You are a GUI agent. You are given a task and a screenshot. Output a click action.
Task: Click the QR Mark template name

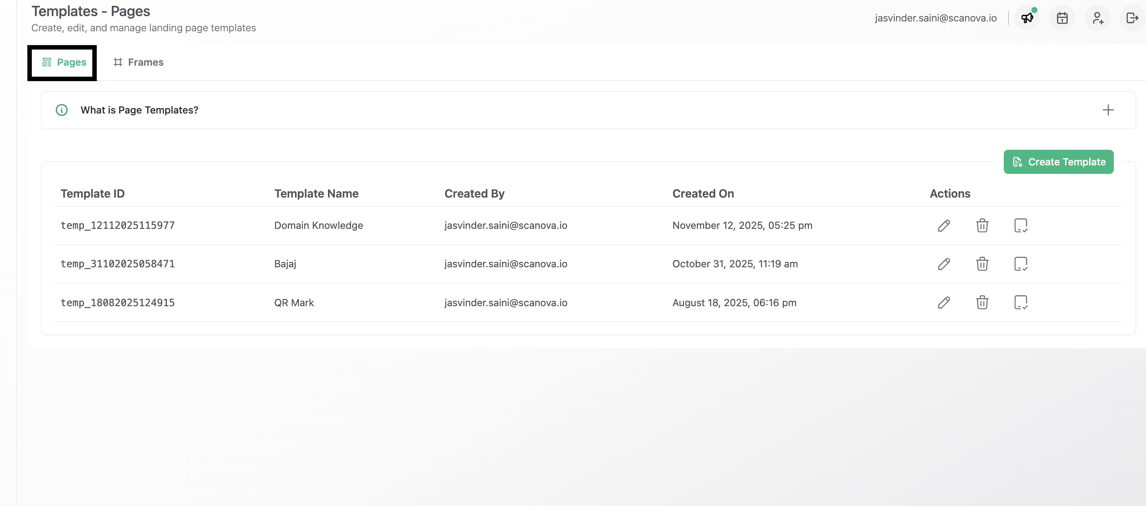[294, 303]
